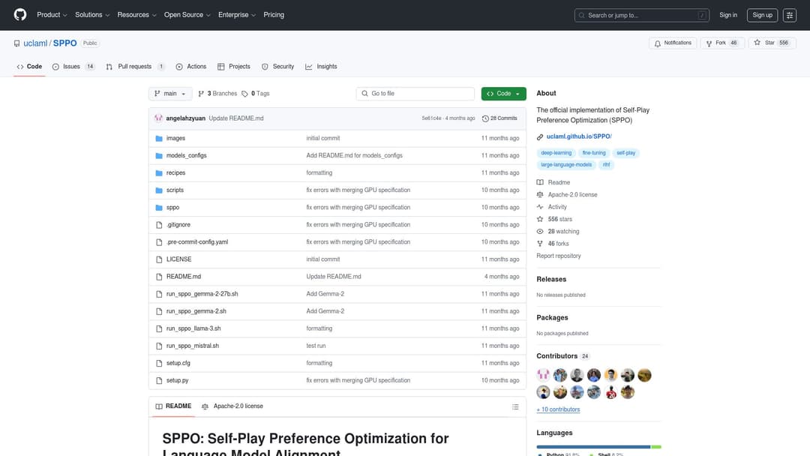This screenshot has width=810, height=456.
Task: Click the GitHub logo icon
Action: pos(20,15)
